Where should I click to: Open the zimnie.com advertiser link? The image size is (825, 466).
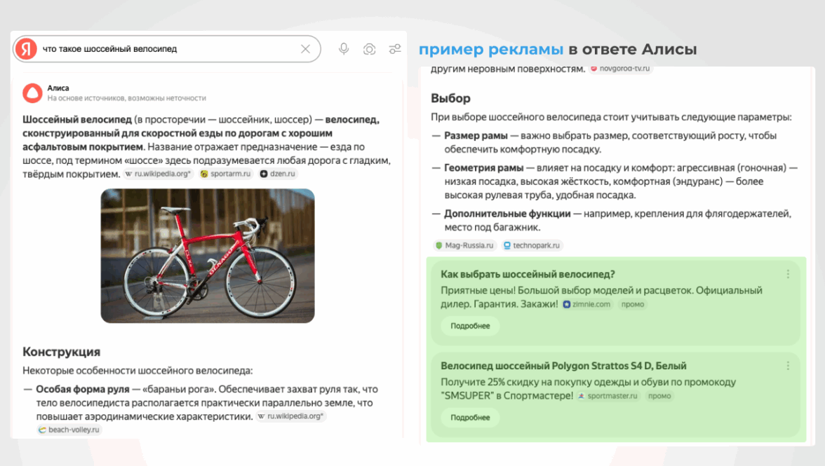point(586,304)
